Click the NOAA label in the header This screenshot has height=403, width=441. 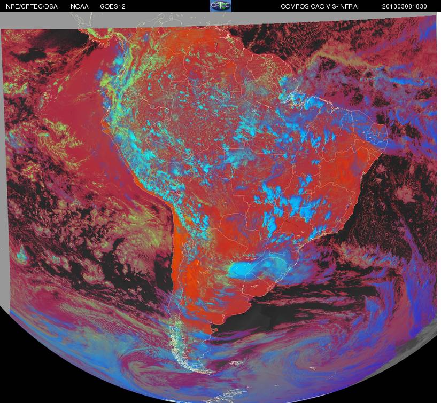coord(80,6)
